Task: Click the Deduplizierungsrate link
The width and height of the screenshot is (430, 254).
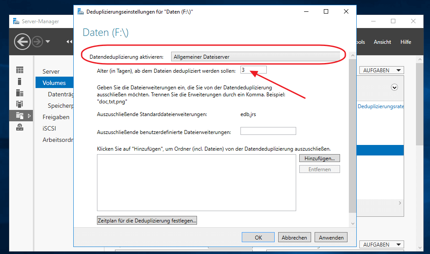Action: (x=380, y=106)
